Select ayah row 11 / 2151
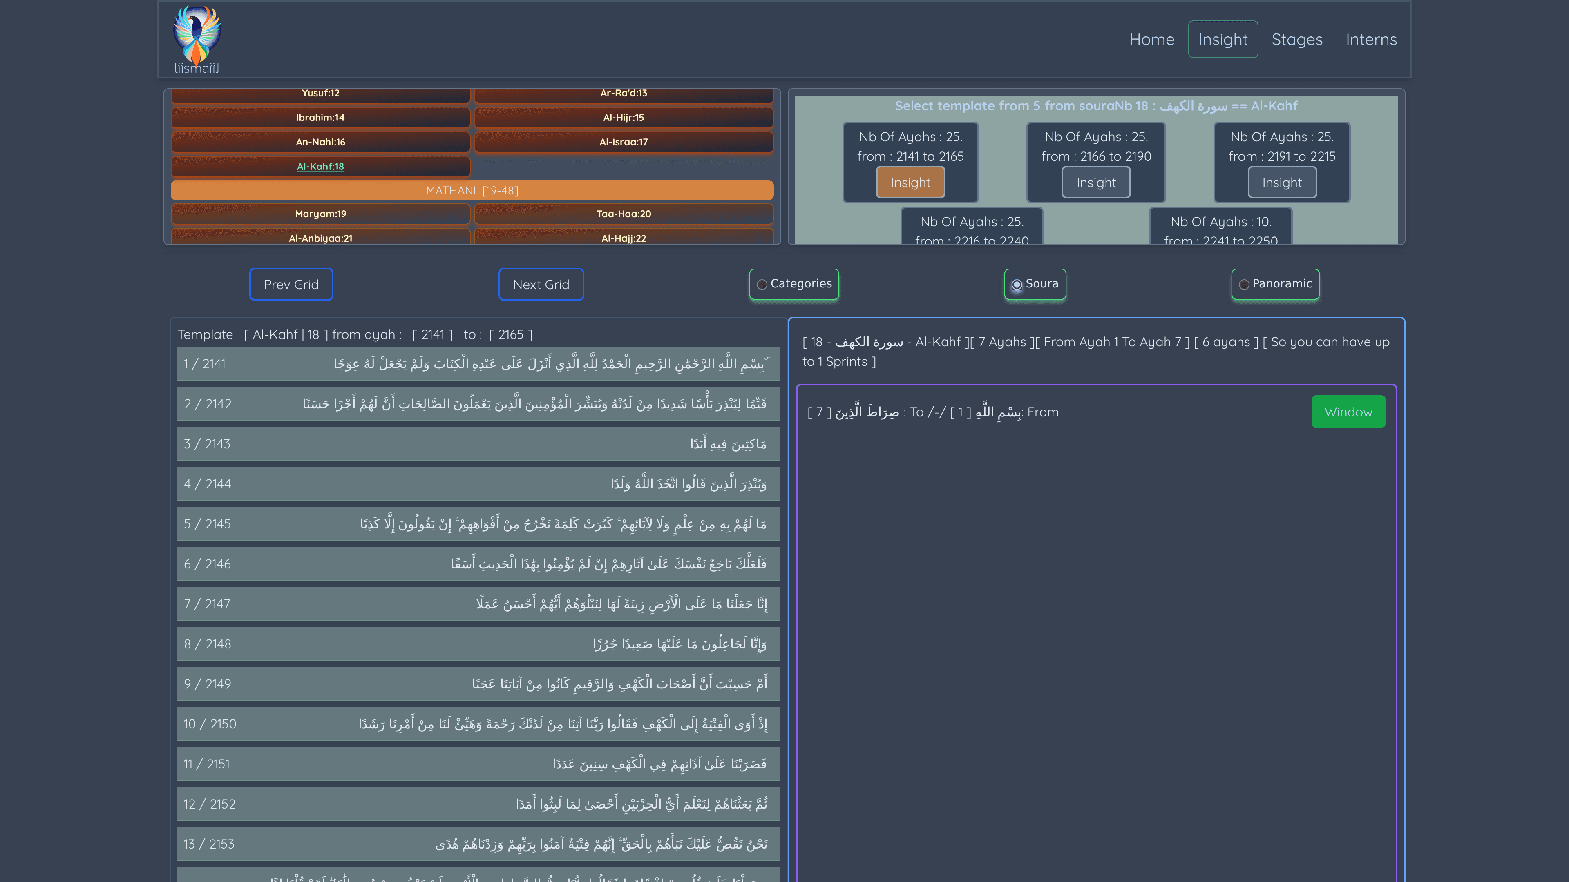1569x882 pixels. click(x=478, y=764)
